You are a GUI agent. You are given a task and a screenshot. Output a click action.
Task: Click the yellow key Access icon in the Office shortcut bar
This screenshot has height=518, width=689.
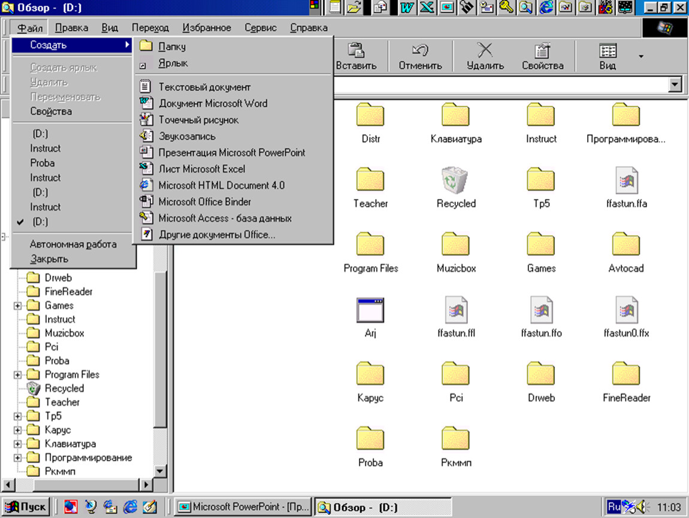[506, 7]
